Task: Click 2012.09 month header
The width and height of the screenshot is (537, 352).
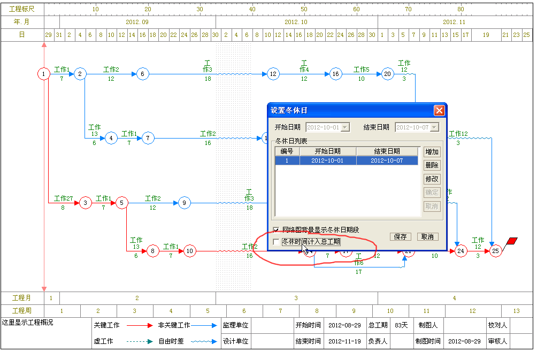Action: click(x=137, y=22)
